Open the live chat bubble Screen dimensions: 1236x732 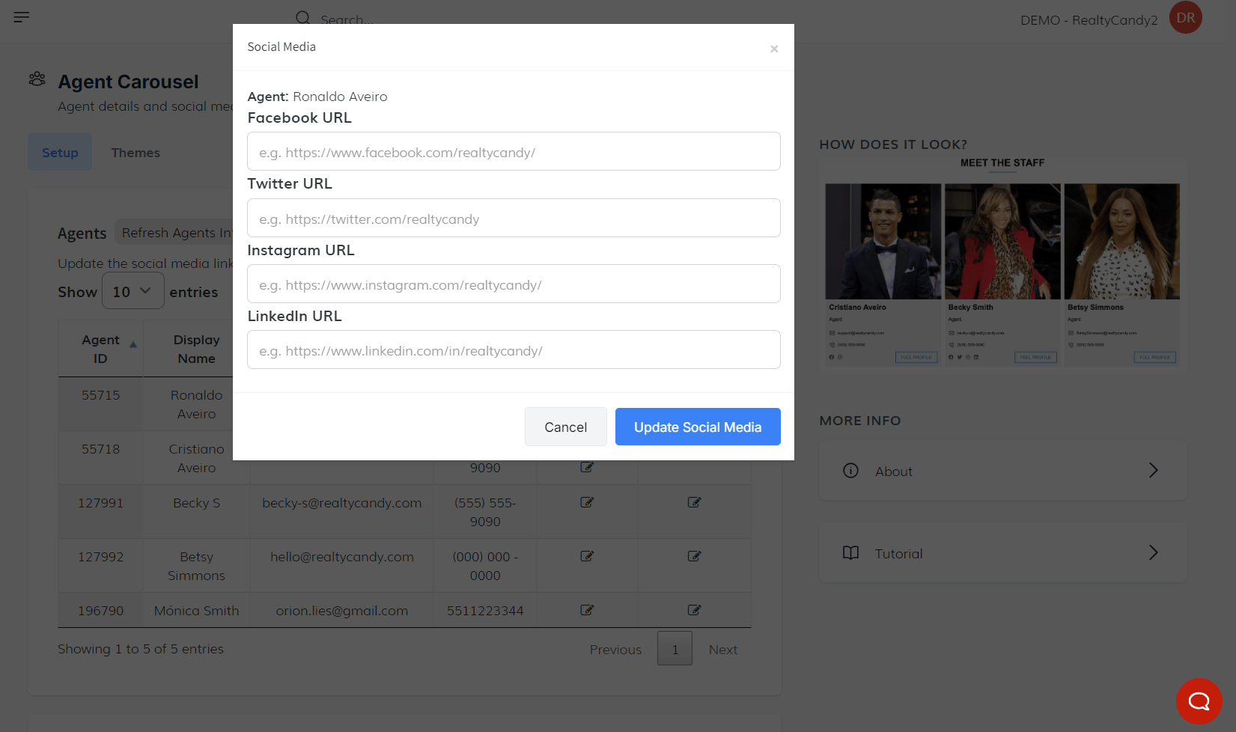[1199, 701]
